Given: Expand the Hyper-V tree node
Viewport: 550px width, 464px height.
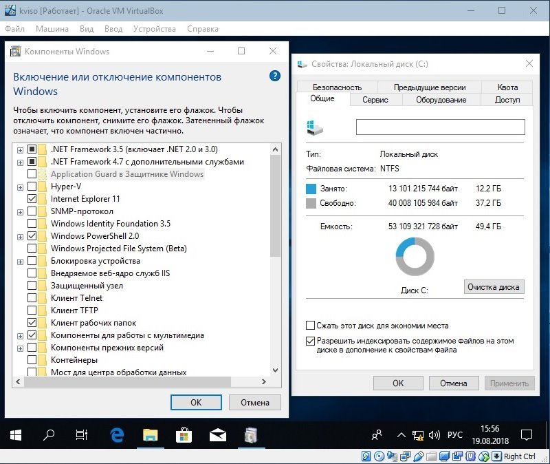Looking at the screenshot, I should coord(21,187).
